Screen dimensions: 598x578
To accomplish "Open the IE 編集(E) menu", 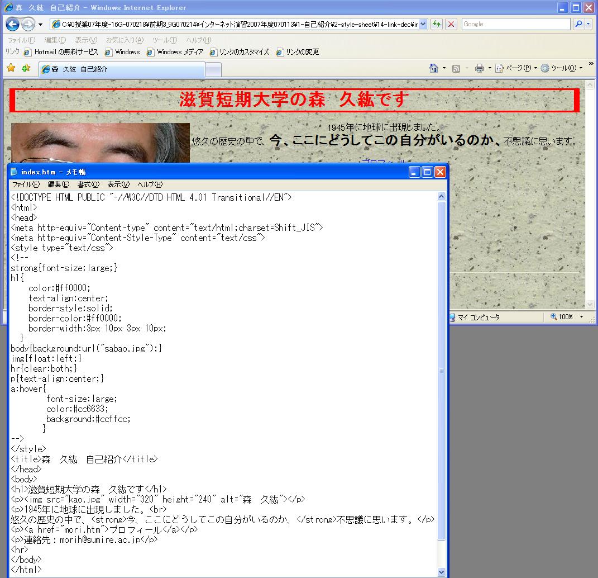I will click(x=55, y=40).
